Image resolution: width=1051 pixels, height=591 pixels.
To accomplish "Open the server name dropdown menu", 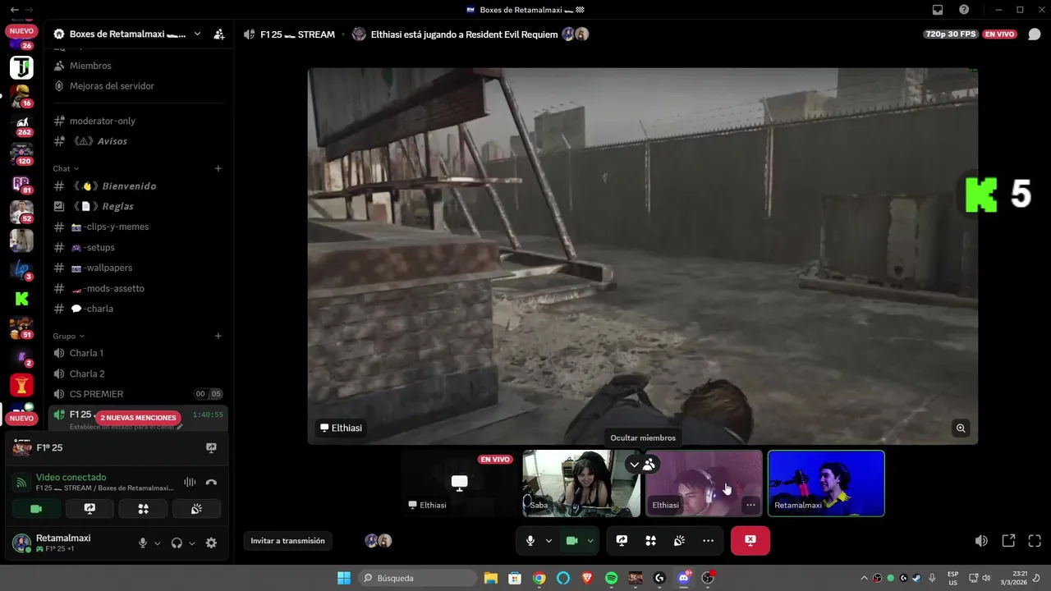I will (197, 34).
